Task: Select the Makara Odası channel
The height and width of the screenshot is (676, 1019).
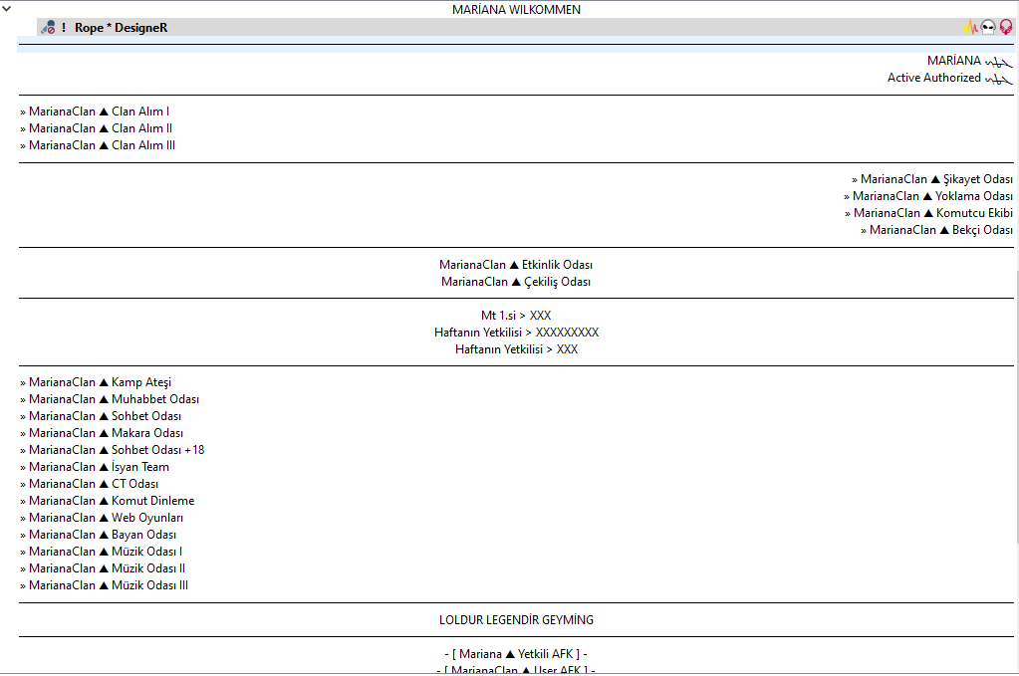Action: pos(102,433)
